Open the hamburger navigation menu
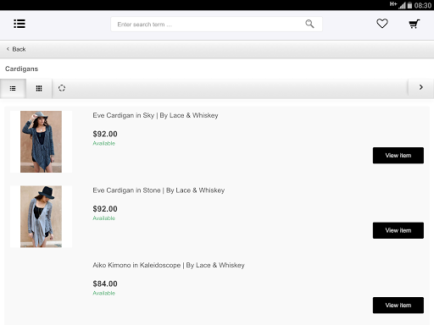 [x=19, y=24]
